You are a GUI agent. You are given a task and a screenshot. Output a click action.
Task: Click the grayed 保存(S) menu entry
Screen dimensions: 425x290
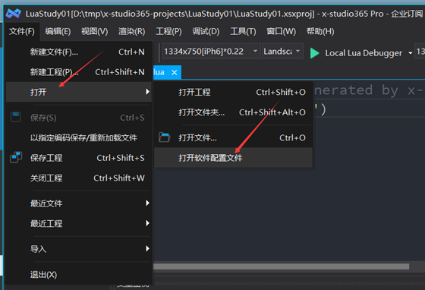click(x=79, y=118)
